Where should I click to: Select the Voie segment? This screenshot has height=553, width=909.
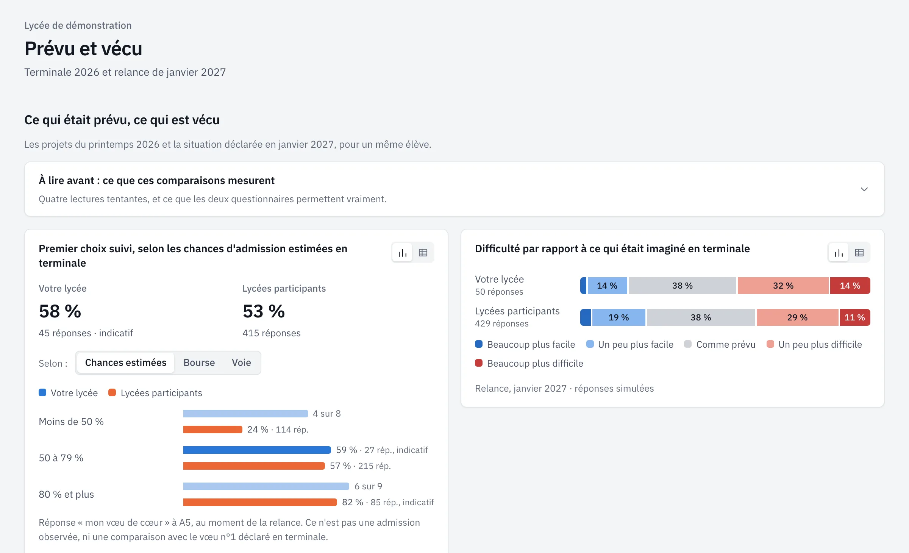pos(241,363)
